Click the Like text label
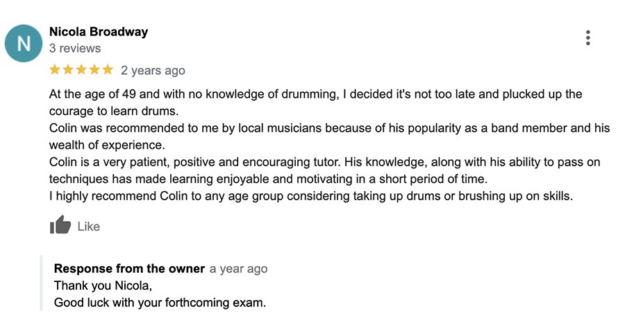Image resolution: width=625 pixels, height=318 pixels. pyautogui.click(x=88, y=227)
